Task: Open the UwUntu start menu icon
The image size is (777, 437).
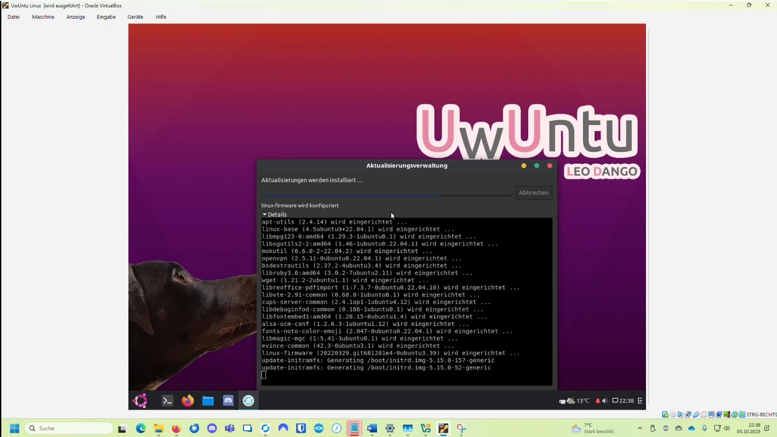Action: pos(140,401)
